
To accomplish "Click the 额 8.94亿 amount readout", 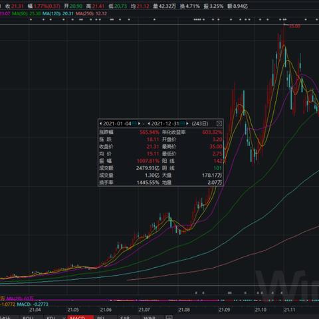I will pos(237,6).
